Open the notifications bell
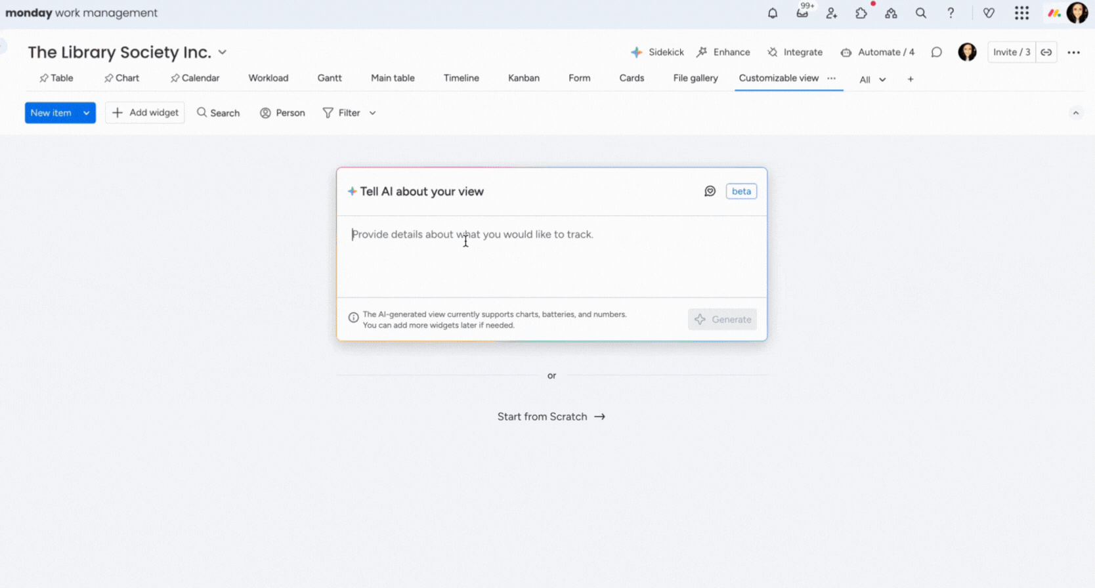Screen dimensions: 1095x588 coord(773,13)
